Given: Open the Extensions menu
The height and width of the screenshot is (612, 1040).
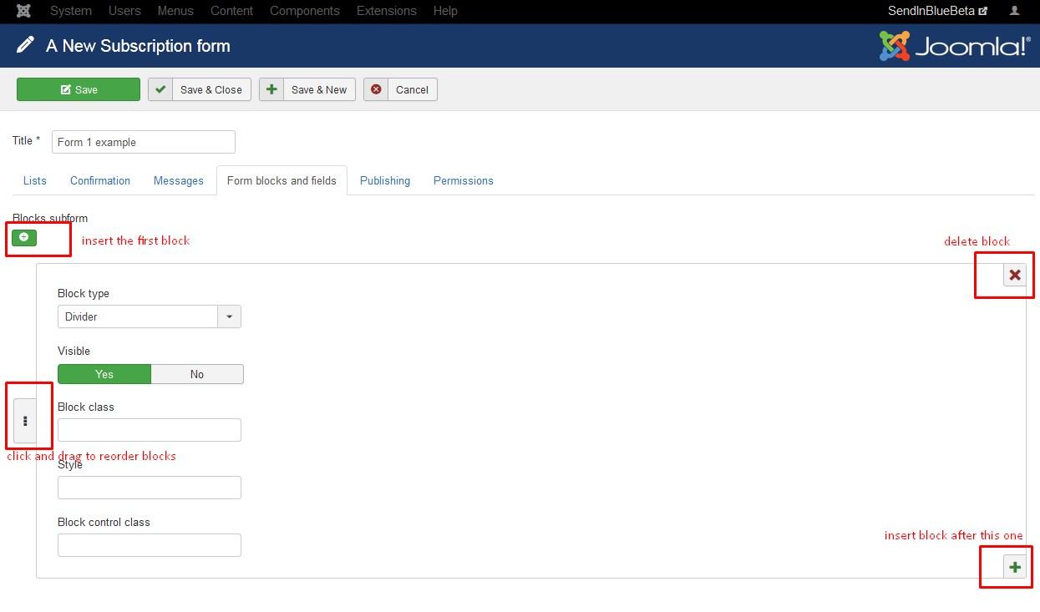Looking at the screenshot, I should [386, 11].
